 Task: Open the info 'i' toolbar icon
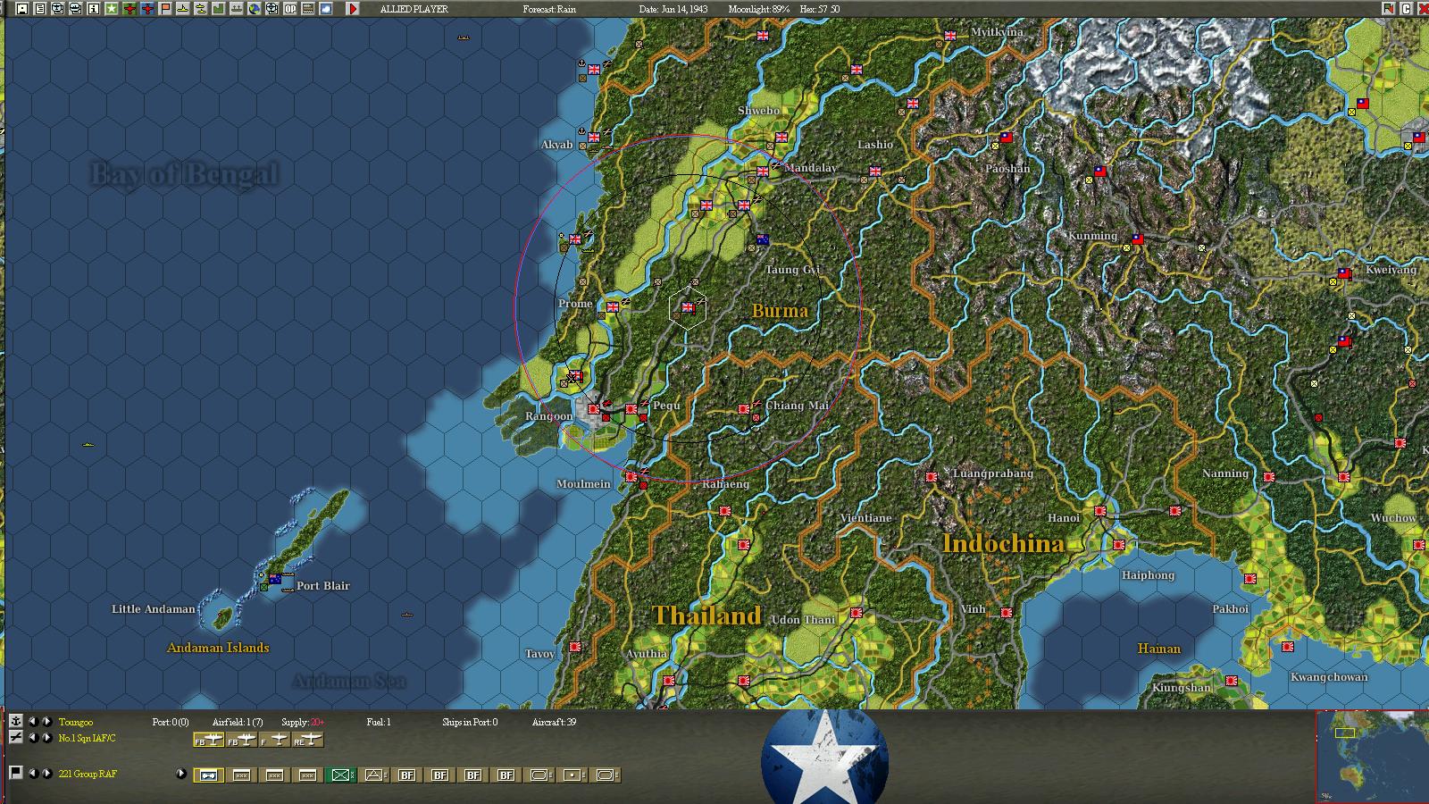point(94,9)
